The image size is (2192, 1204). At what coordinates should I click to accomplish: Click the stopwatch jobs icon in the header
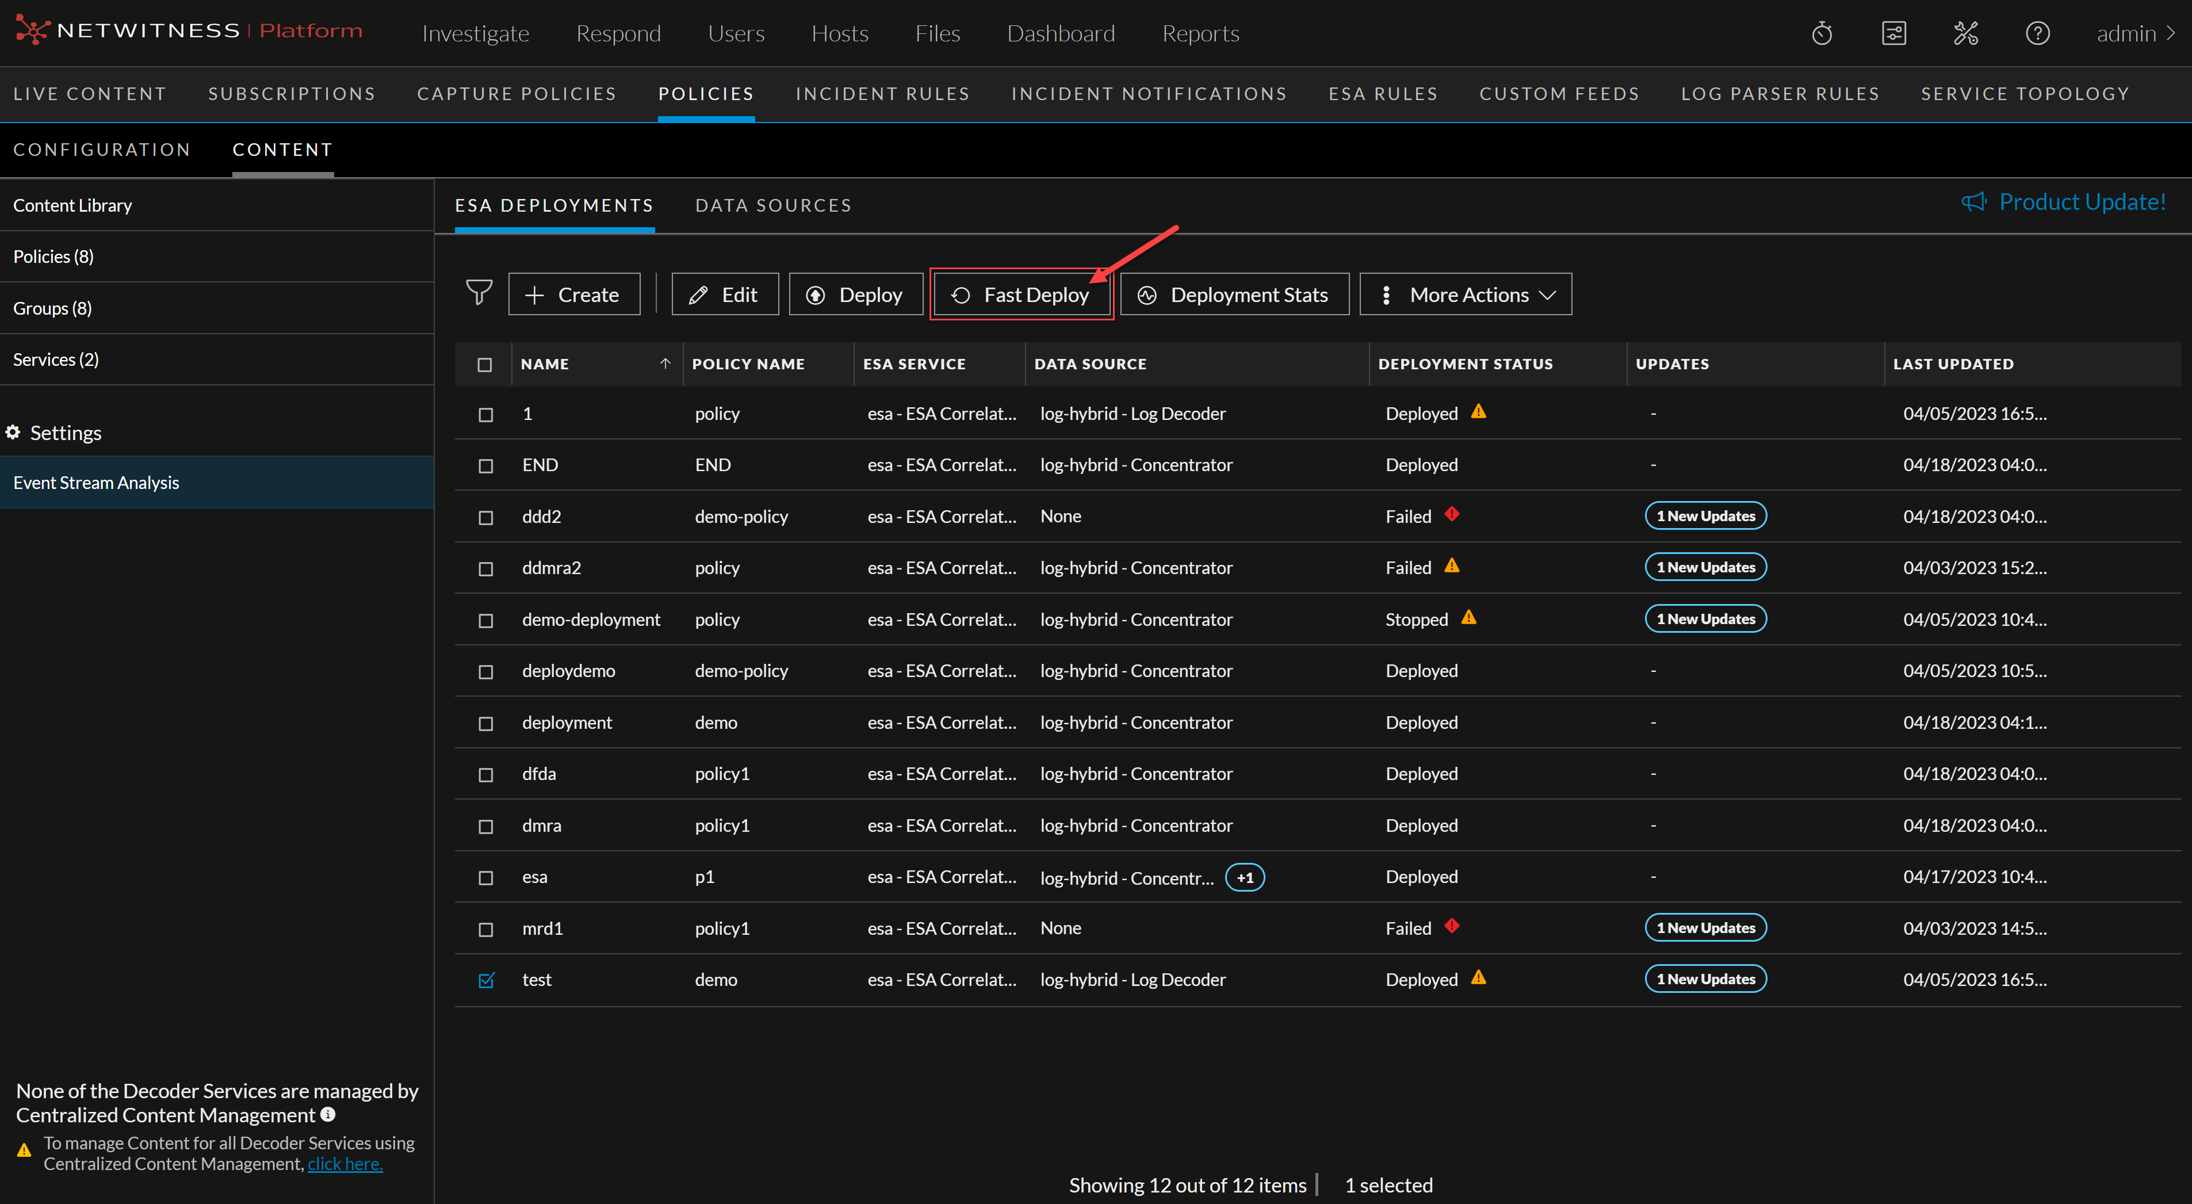coord(1822,32)
